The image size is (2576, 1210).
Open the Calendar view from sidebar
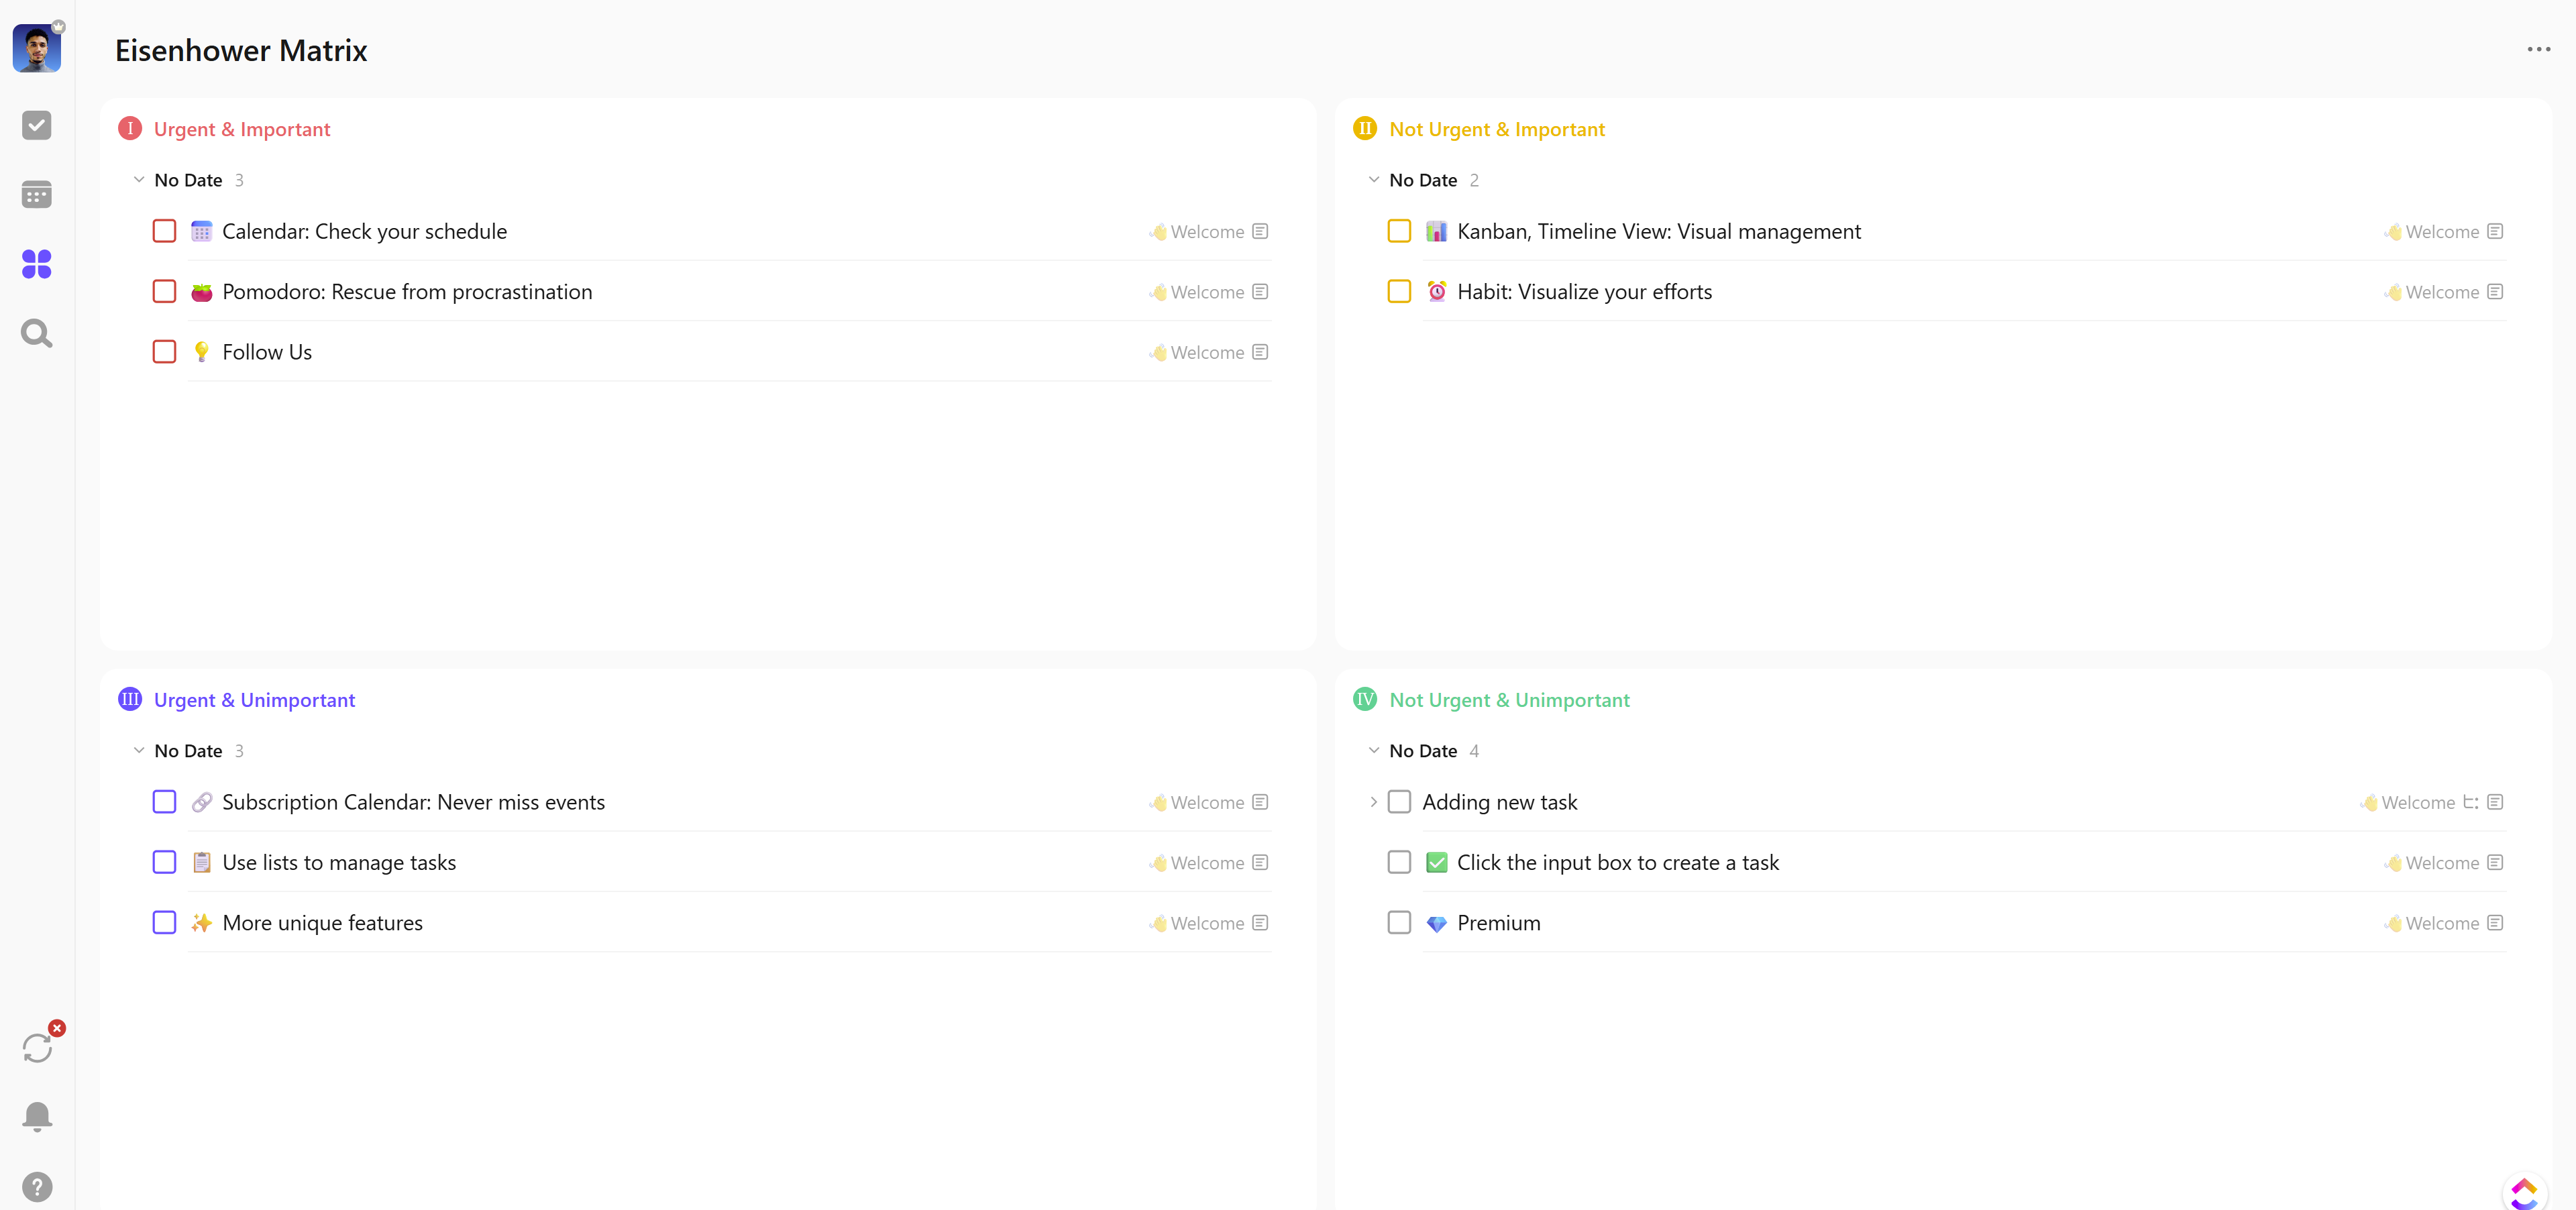click(x=37, y=194)
